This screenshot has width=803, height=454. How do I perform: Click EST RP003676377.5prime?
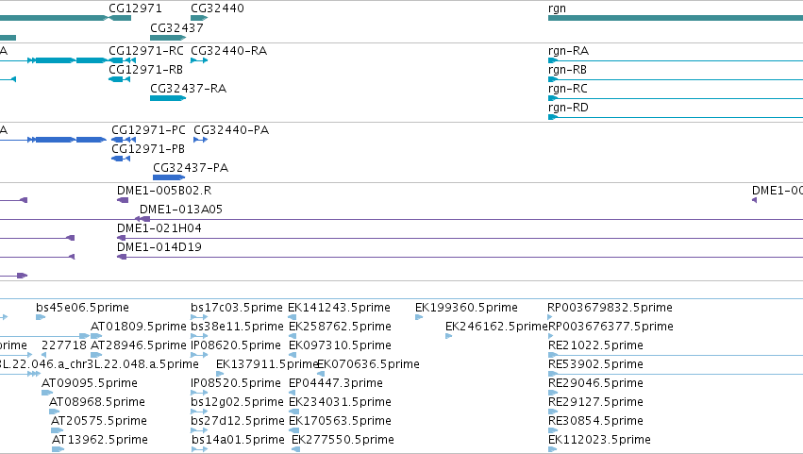[x=611, y=327]
